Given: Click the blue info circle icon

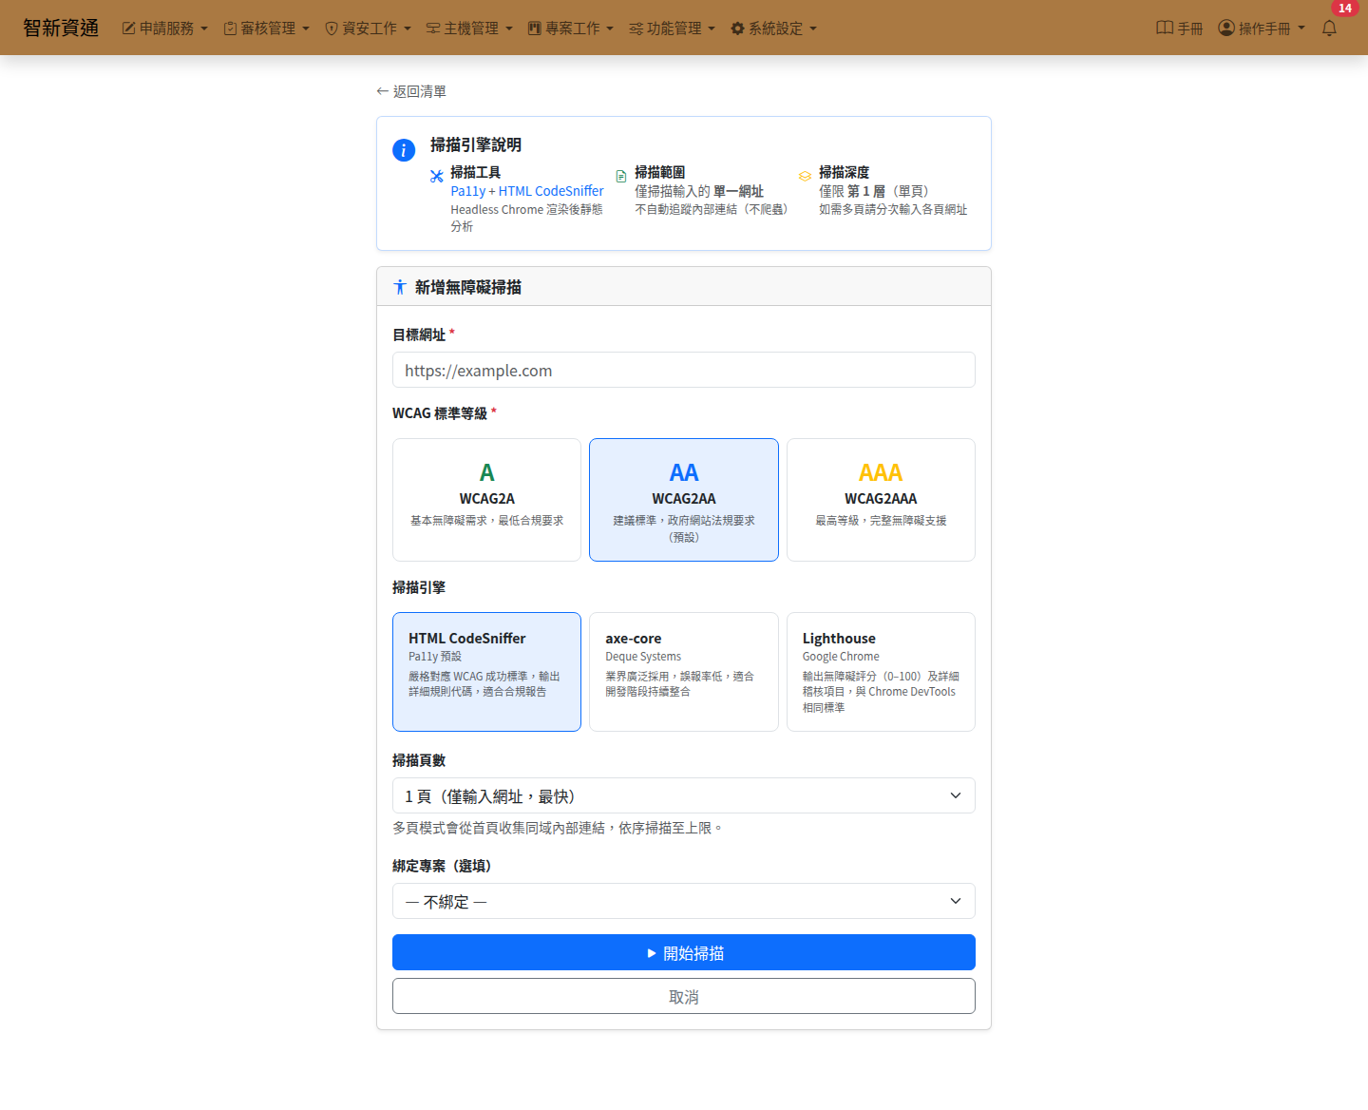Looking at the screenshot, I should [x=404, y=150].
